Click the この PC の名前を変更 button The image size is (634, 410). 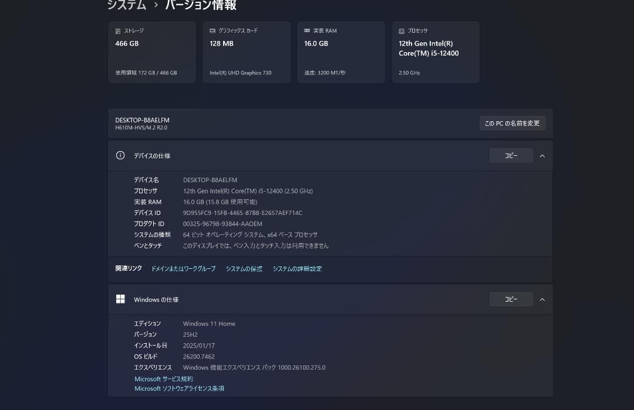click(x=512, y=123)
